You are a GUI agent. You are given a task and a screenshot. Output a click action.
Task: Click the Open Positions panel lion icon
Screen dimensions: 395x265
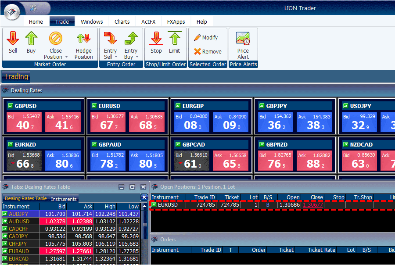pyautogui.click(x=154, y=186)
